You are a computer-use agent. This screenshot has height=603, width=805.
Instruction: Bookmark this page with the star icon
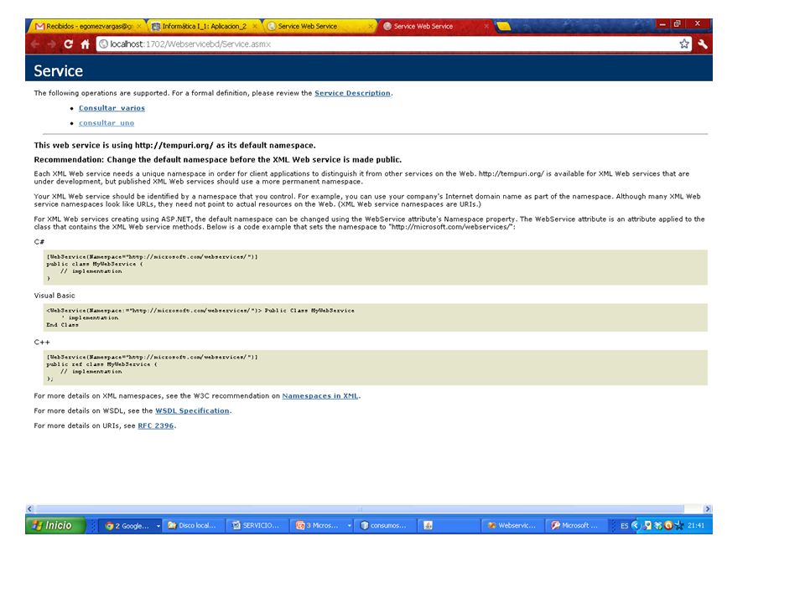684,44
